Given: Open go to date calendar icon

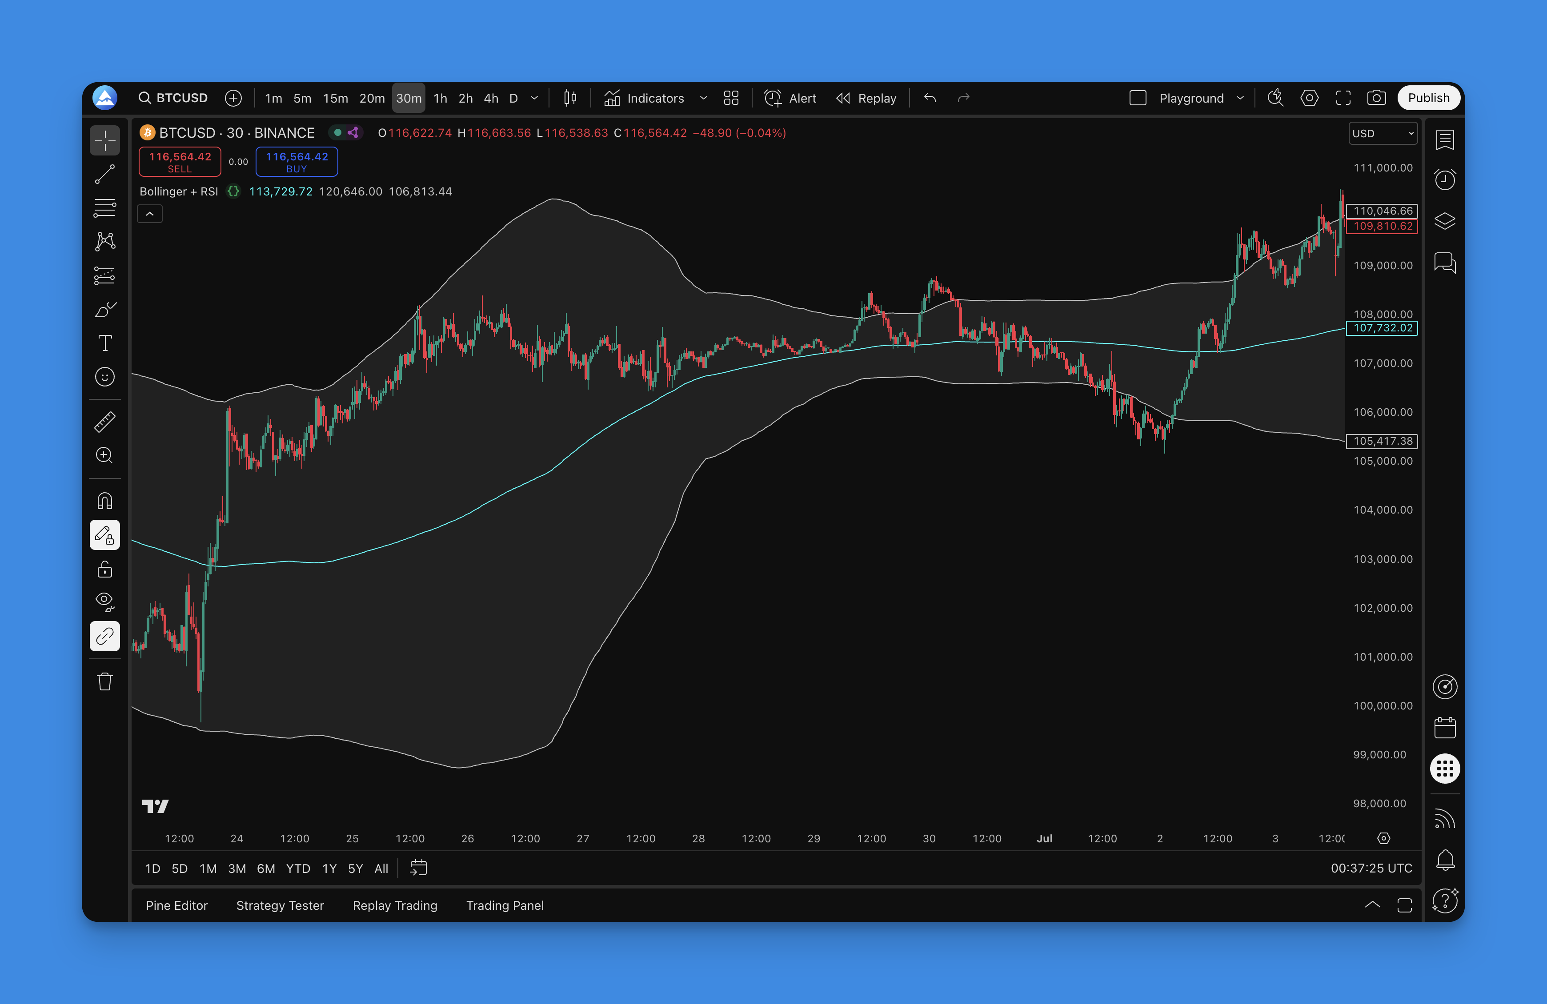Looking at the screenshot, I should click(x=419, y=868).
